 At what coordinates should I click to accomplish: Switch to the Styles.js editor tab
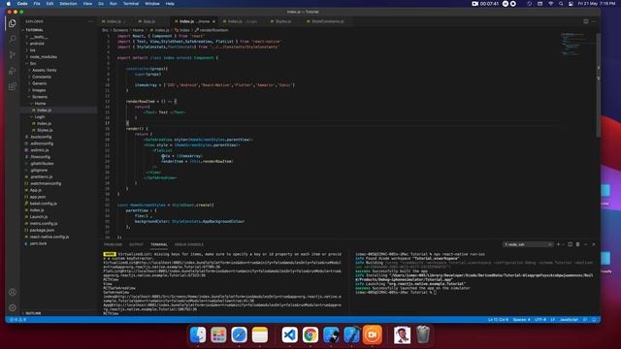pyautogui.click(x=282, y=21)
